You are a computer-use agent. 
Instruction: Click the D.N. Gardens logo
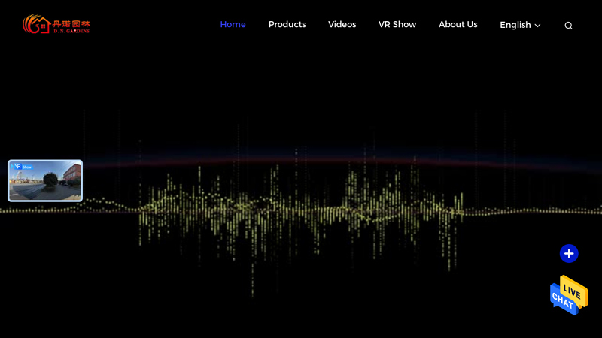(x=56, y=24)
